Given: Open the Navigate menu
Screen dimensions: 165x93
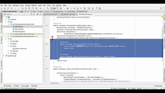Looking at the screenshot, I should coord(16,5).
